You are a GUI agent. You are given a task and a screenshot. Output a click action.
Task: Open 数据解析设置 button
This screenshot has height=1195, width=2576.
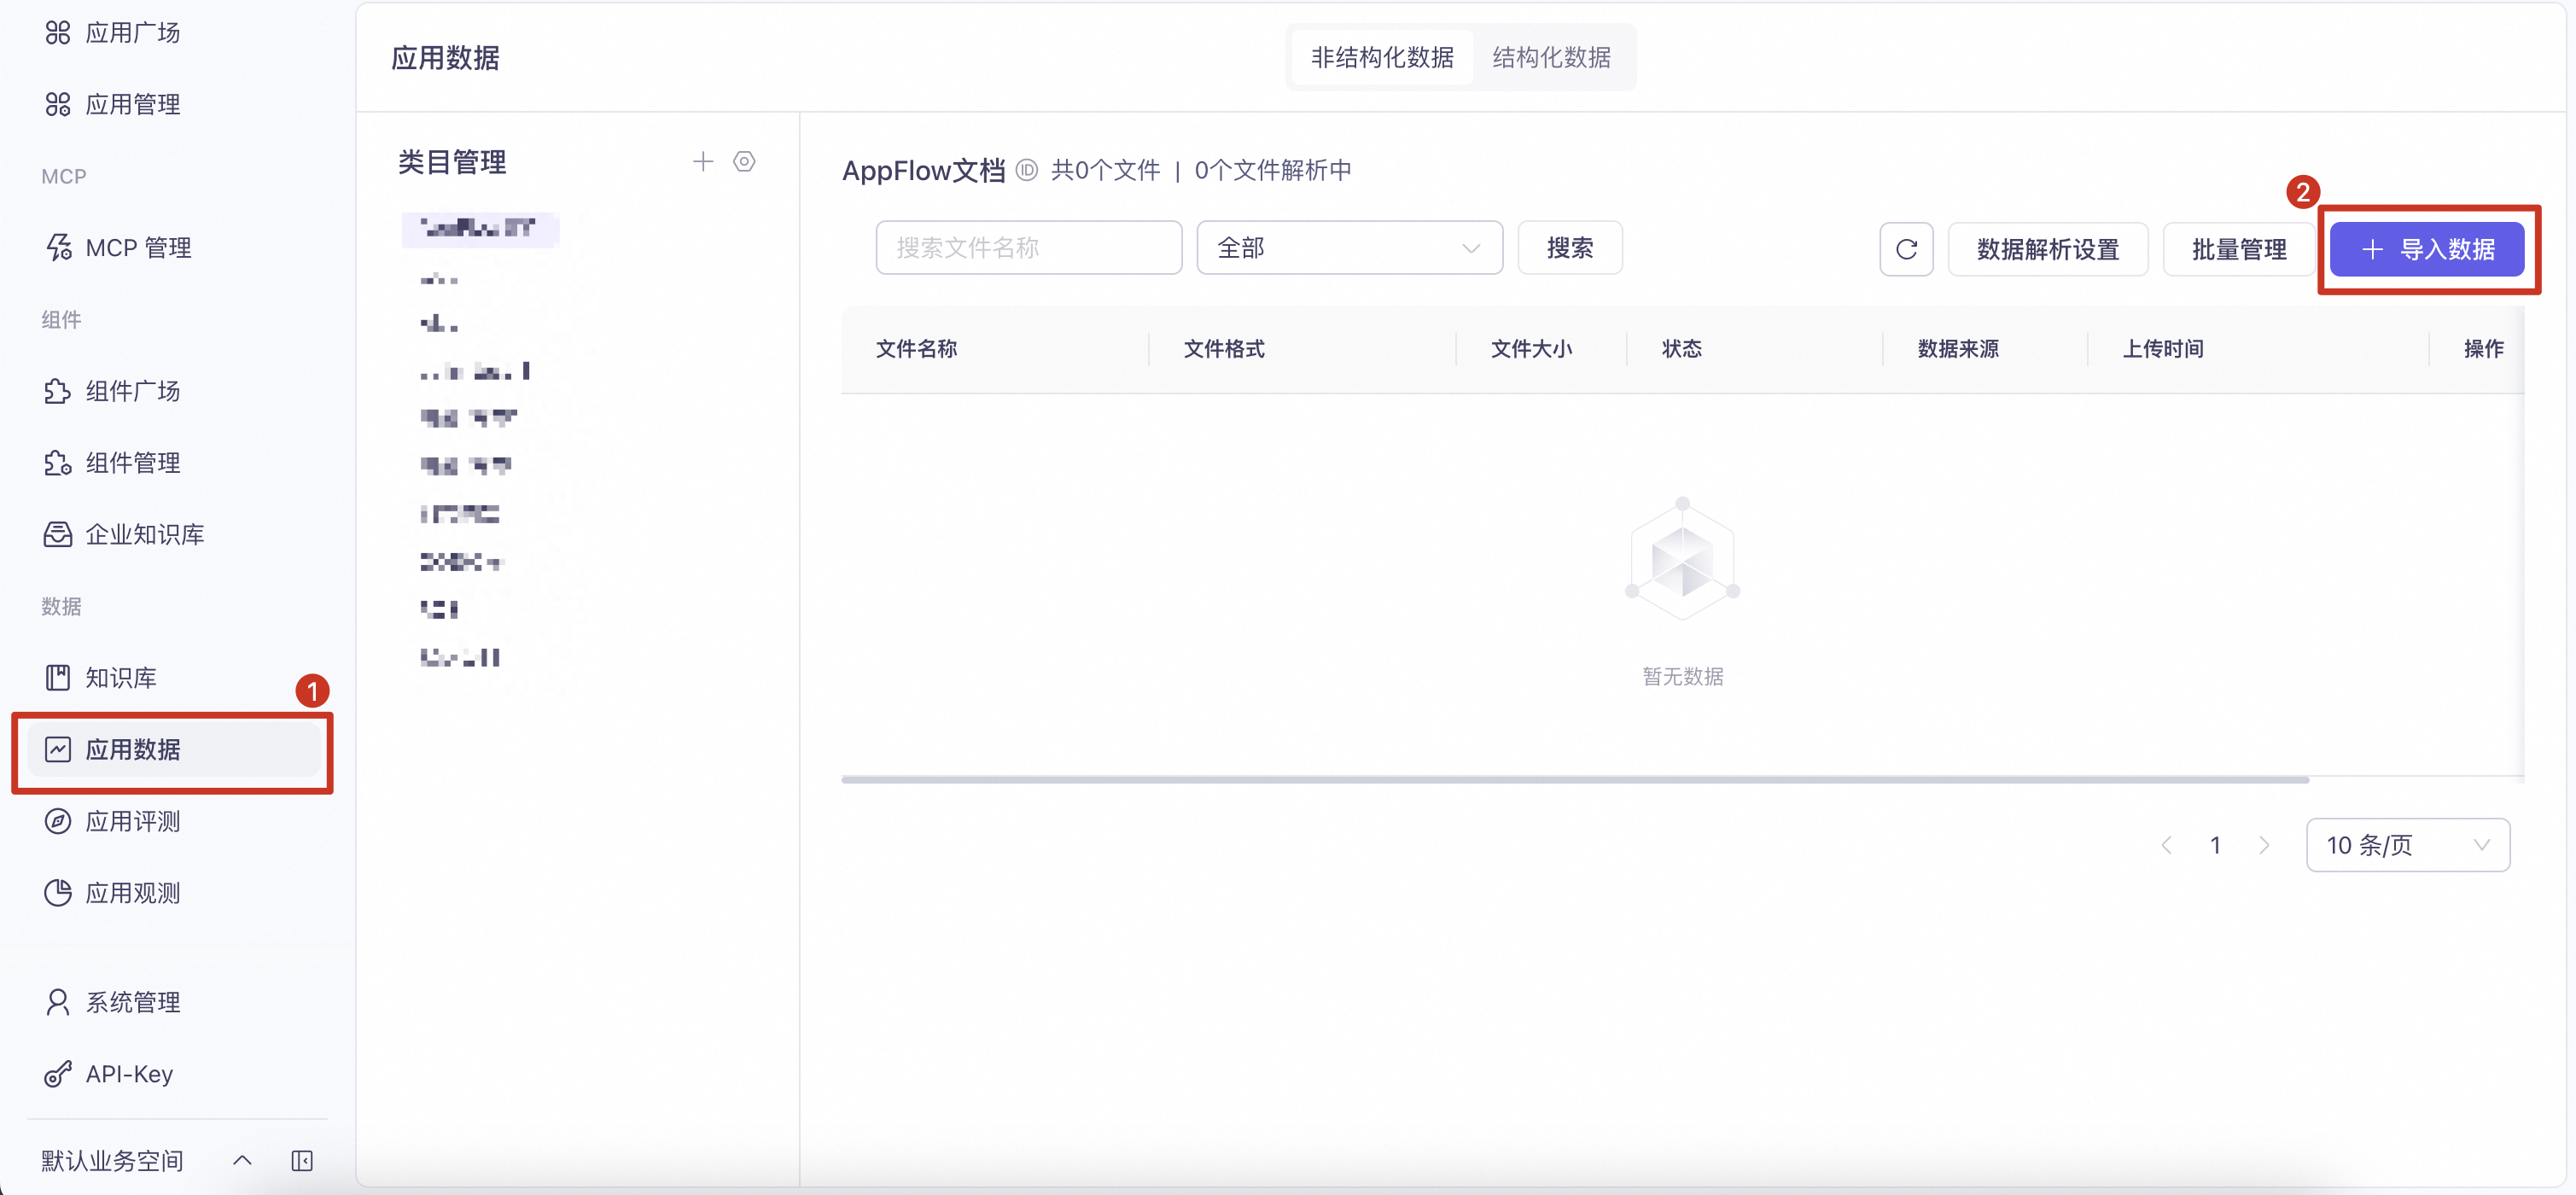click(x=2047, y=249)
